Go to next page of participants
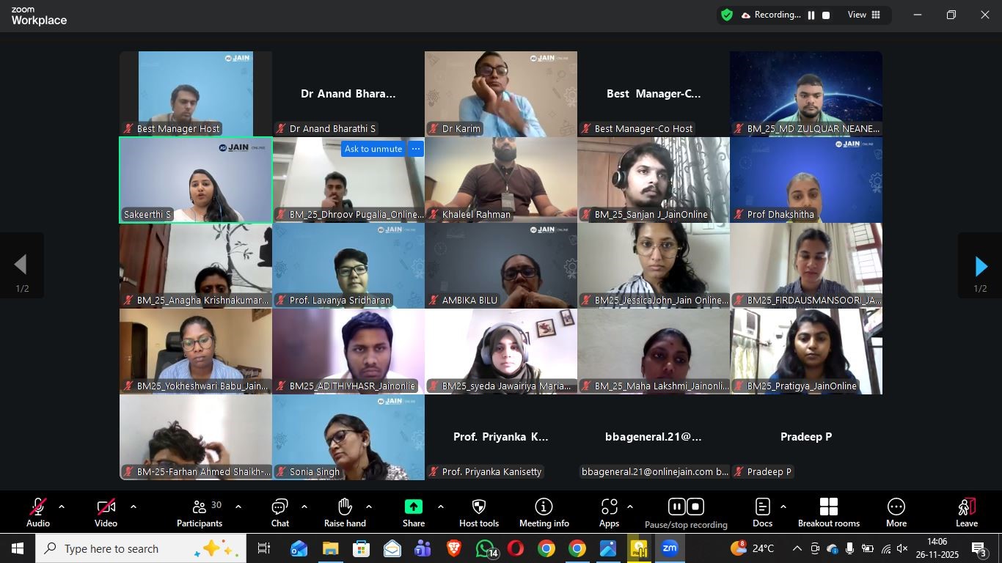This screenshot has height=563, width=1002. (x=980, y=266)
